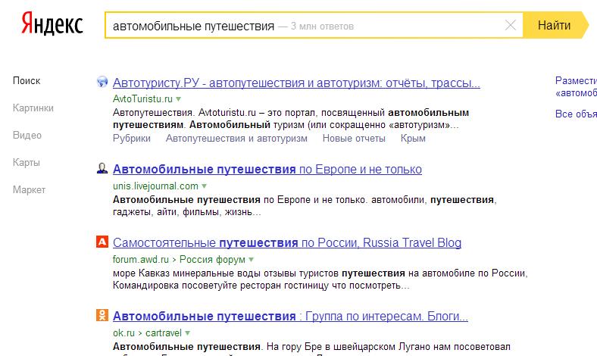Open Самостоятельные путешествия по России result link

pyautogui.click(x=287, y=242)
